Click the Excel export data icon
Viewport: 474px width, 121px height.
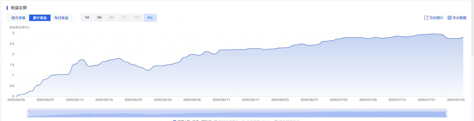(449, 18)
